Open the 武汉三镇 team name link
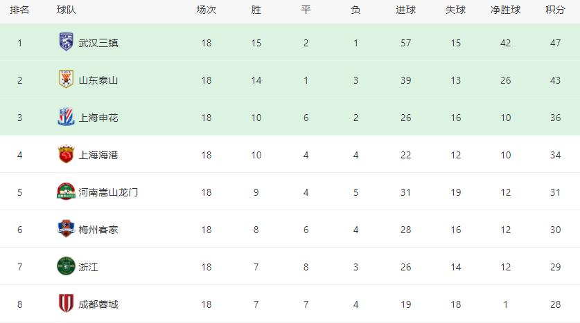Screen dimensions: 580x323 [98, 43]
